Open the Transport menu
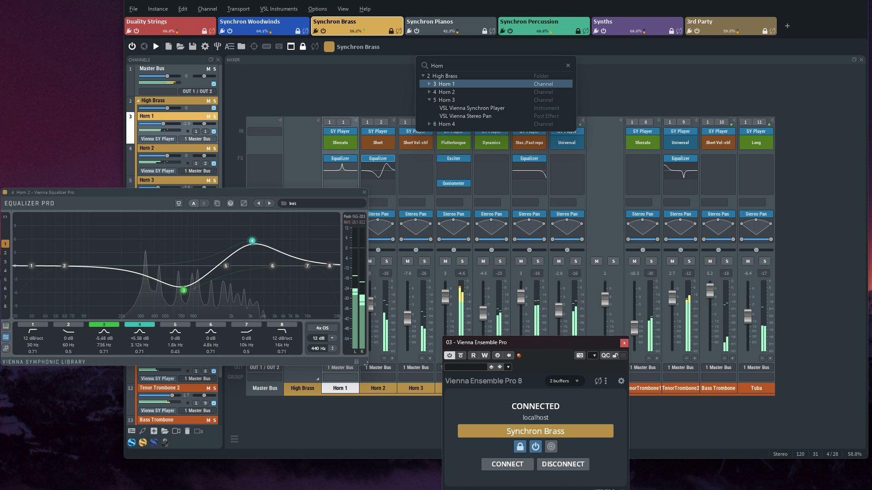The image size is (872, 490). [238, 9]
